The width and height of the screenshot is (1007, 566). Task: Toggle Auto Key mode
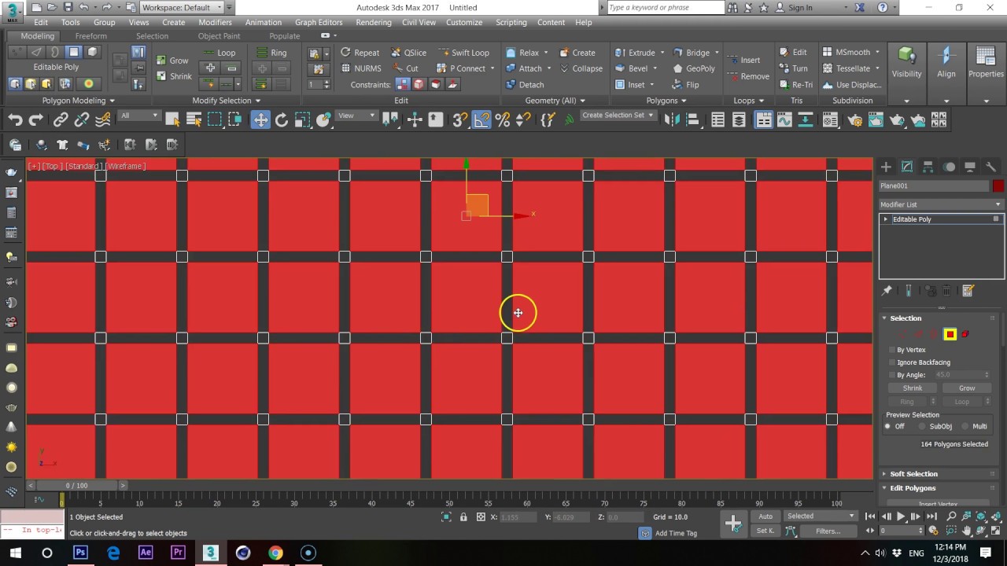(x=765, y=516)
